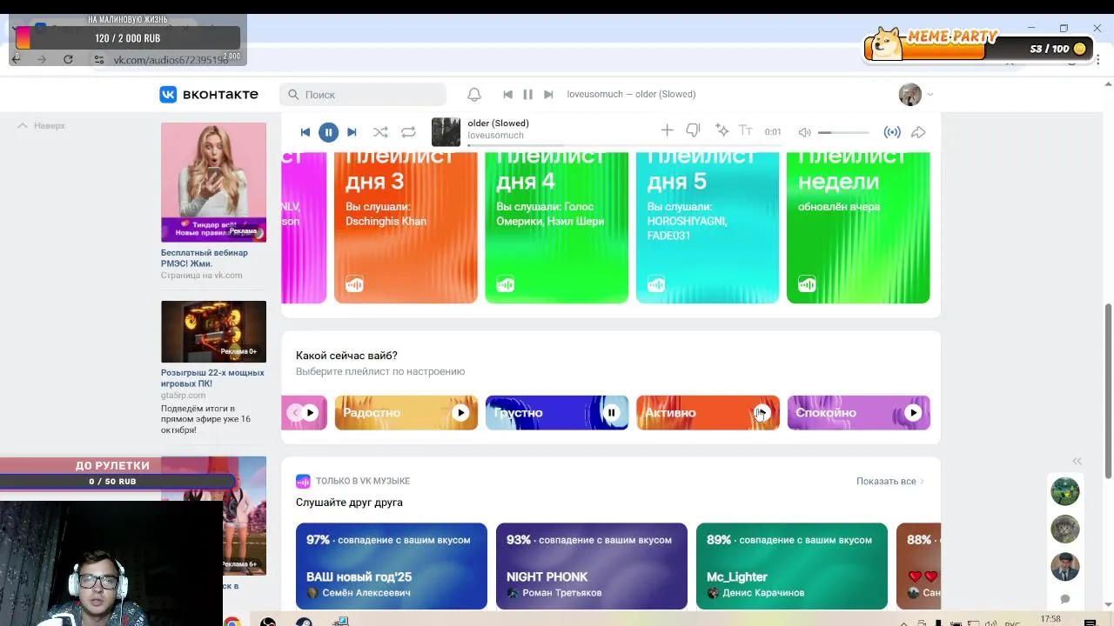Play the Спокойно mood playlist
The width and height of the screenshot is (1114, 626).
pyautogui.click(x=912, y=413)
